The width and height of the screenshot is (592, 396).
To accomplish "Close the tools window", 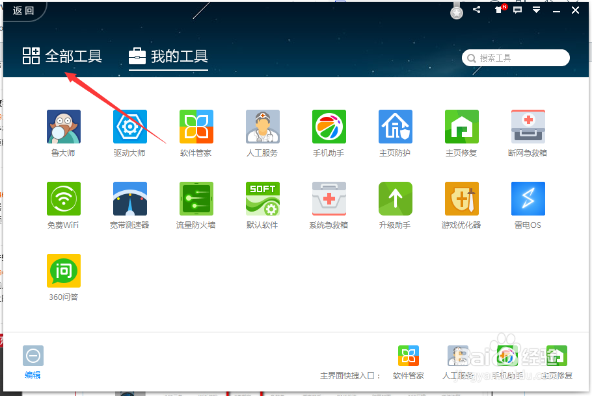I will pos(575,10).
